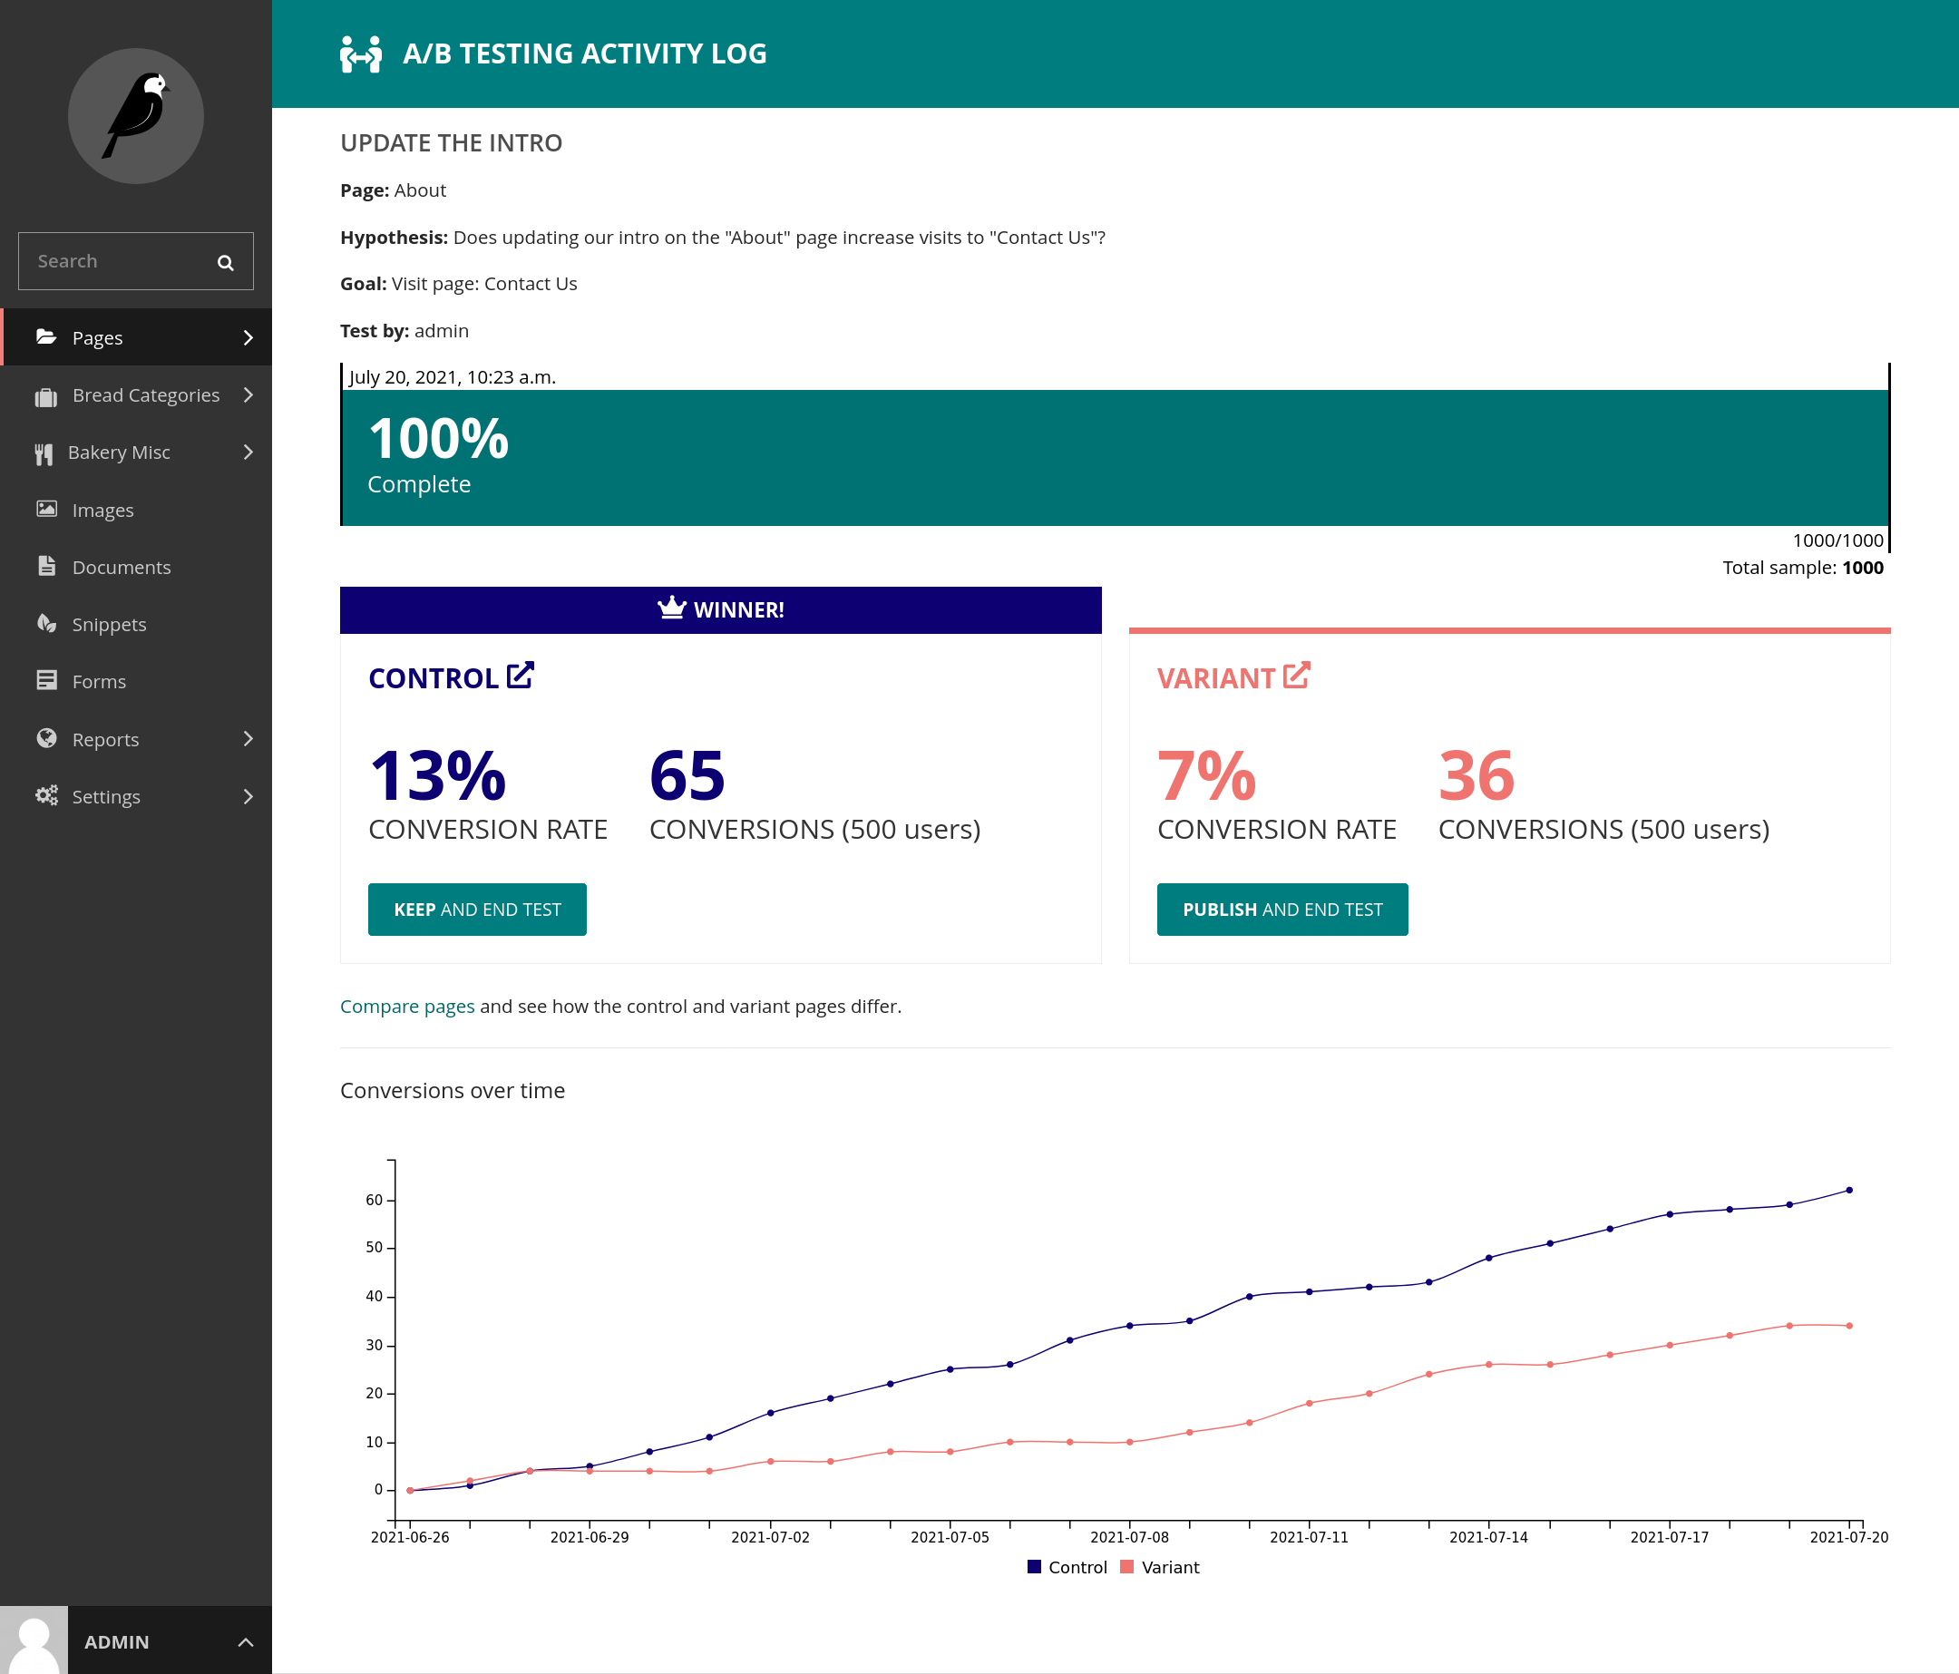Click the Hypothesis text line

point(723,238)
